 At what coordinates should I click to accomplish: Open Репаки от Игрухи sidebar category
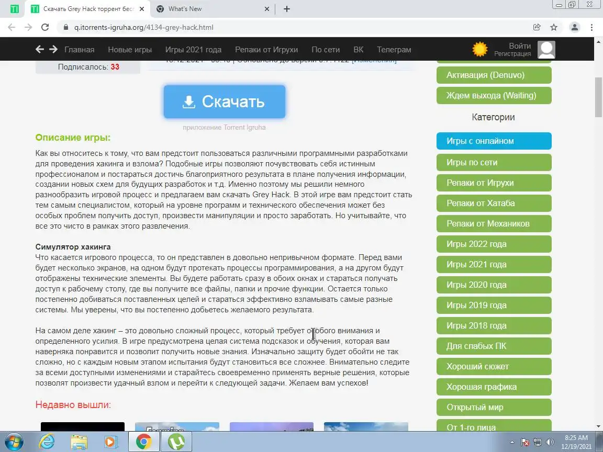[494, 183]
